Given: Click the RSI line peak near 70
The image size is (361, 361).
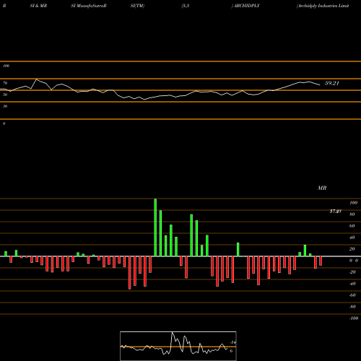Looking at the screenshot, I should [36, 79].
